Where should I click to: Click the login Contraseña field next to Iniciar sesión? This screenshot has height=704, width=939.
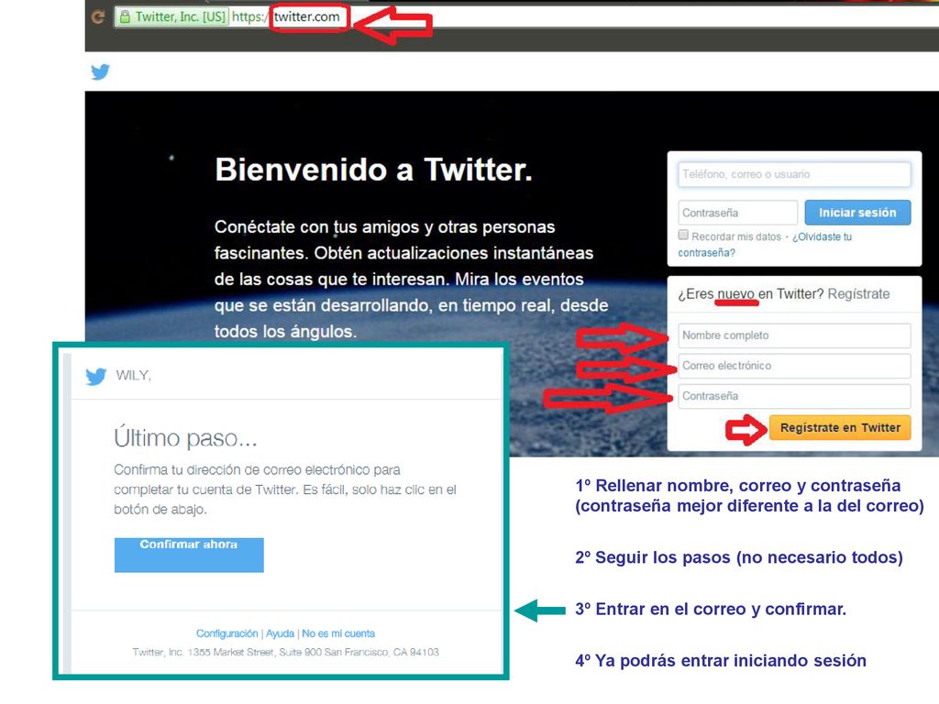pos(737,213)
